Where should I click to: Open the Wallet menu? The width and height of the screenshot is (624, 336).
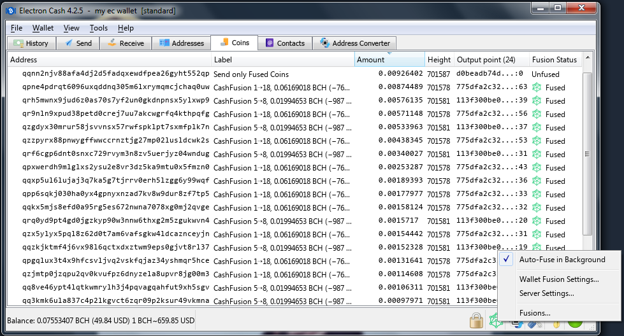pyautogui.click(x=43, y=28)
